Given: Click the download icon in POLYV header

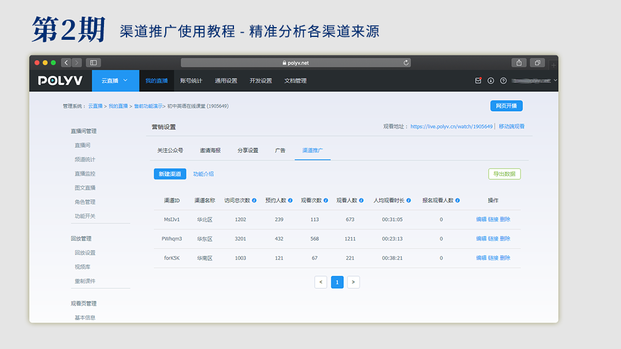Looking at the screenshot, I should click(x=490, y=81).
